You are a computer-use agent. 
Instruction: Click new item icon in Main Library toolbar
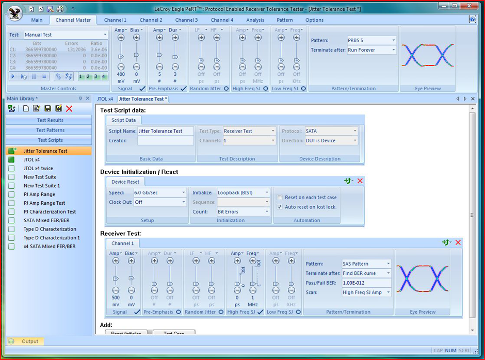26,108
